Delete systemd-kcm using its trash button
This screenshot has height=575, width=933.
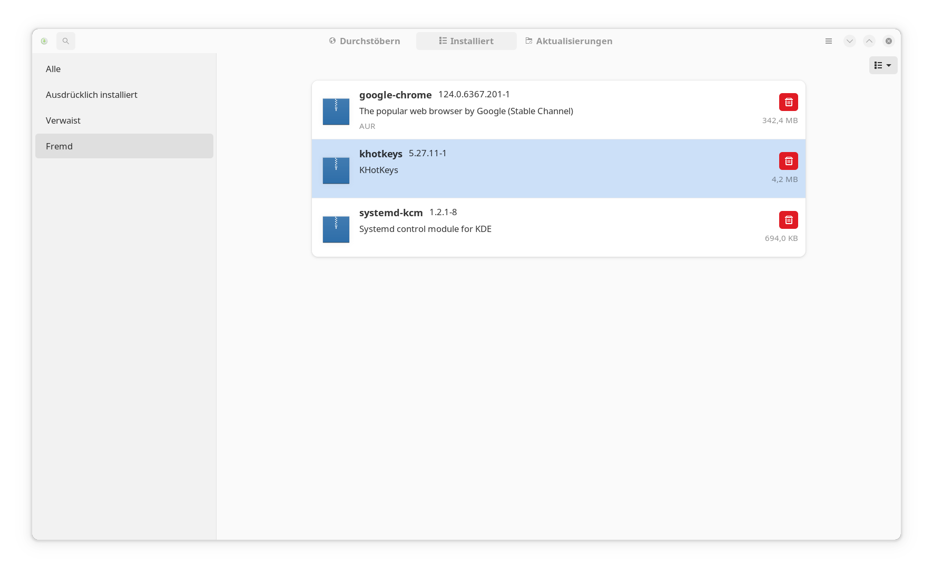pyautogui.click(x=788, y=220)
